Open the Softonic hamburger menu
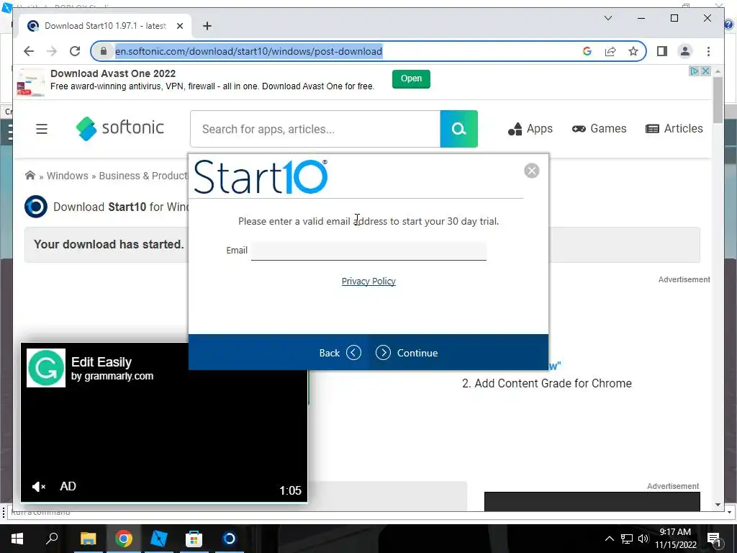Viewport: 737px width, 553px height. click(42, 129)
